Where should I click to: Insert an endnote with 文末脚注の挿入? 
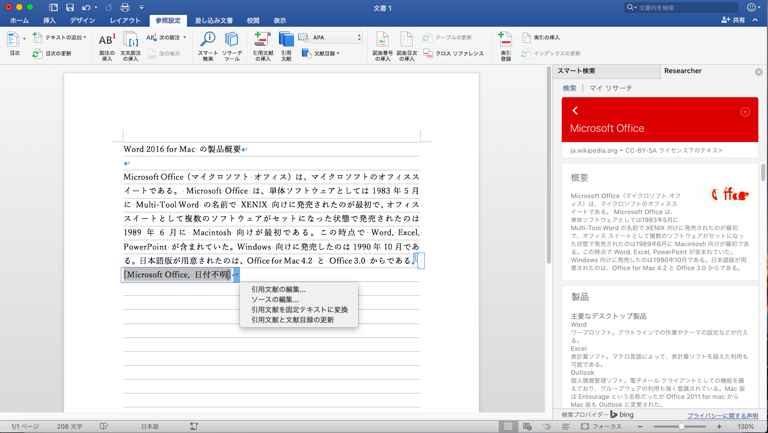pos(130,41)
